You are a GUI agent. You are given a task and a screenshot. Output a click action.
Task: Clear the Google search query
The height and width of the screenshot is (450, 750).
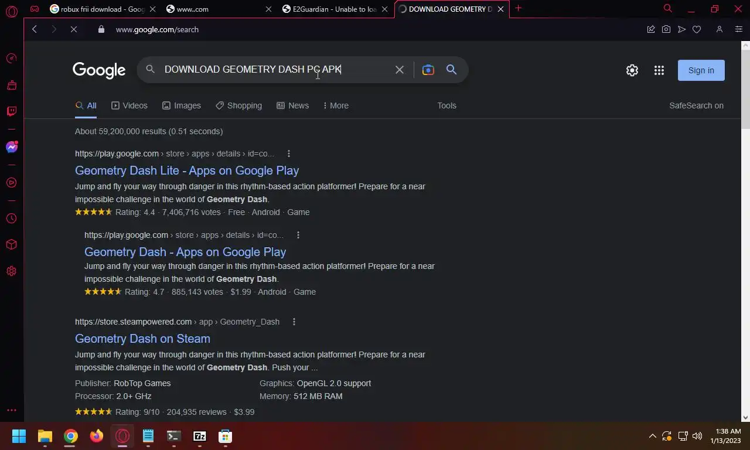[x=400, y=70]
